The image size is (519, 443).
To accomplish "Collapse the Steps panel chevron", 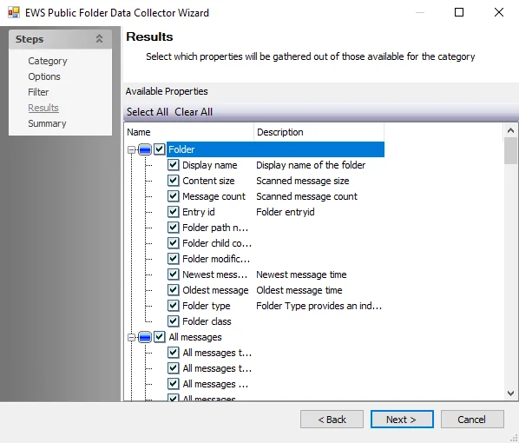I will pos(99,39).
